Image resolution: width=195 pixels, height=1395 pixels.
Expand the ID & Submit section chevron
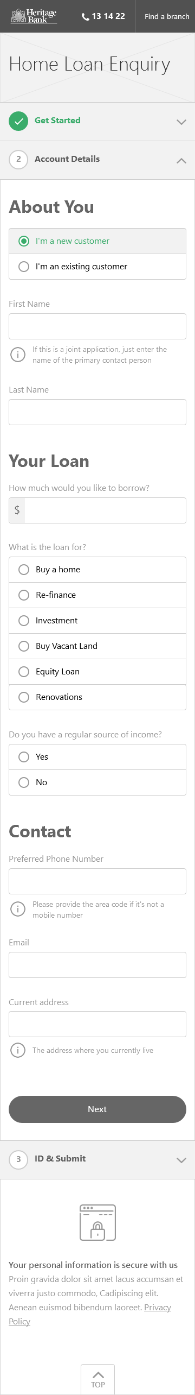point(181,1160)
